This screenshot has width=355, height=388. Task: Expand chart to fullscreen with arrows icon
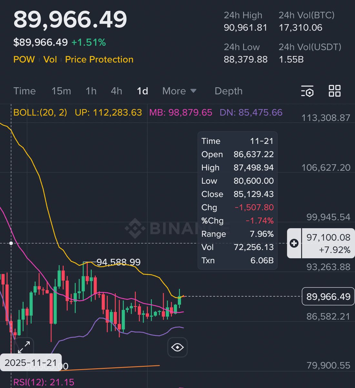(24, 347)
